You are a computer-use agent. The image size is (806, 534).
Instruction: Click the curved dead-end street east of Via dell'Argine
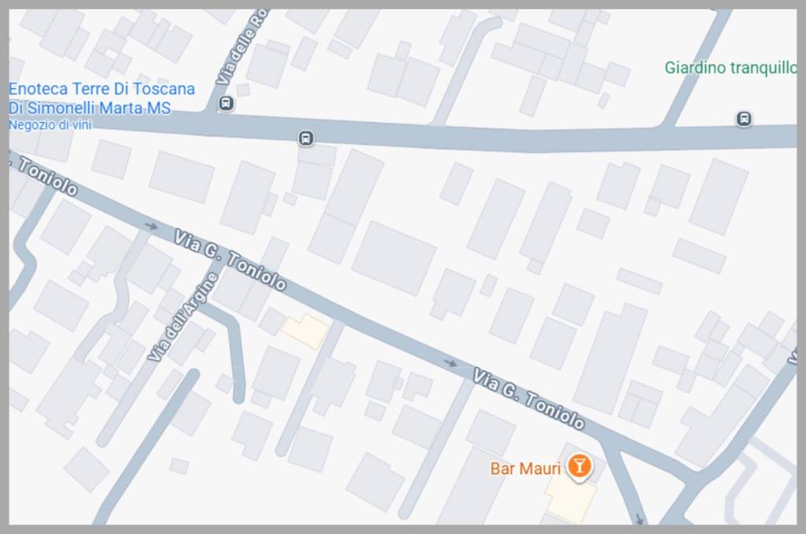point(230,350)
